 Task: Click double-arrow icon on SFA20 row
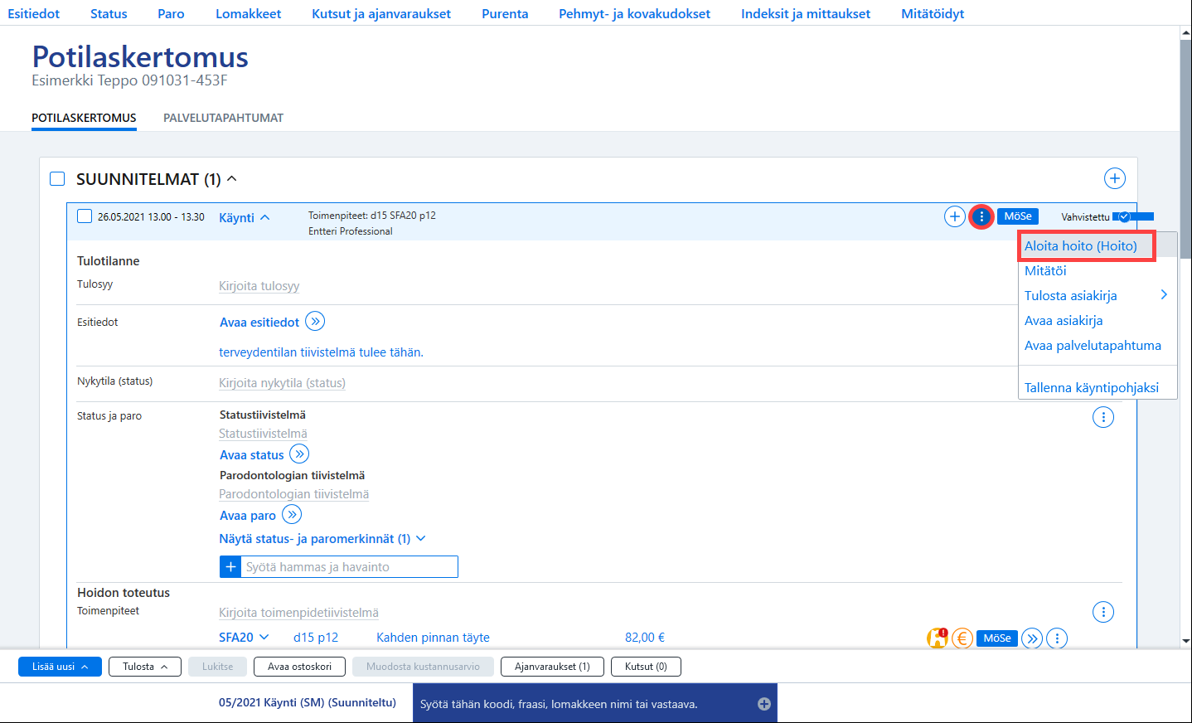tap(1032, 638)
